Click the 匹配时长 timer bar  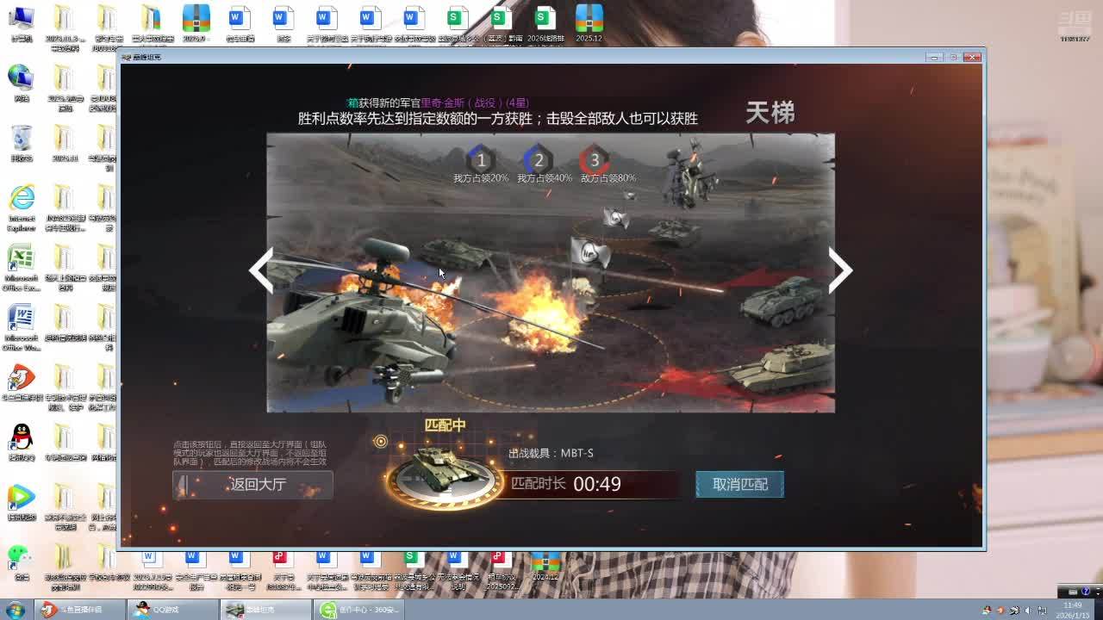coord(593,484)
